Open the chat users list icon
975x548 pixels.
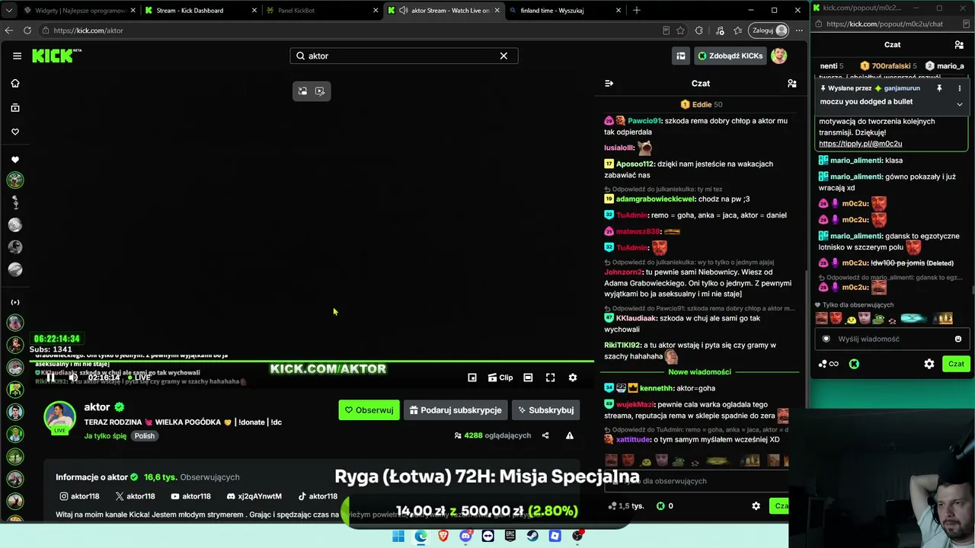[792, 83]
